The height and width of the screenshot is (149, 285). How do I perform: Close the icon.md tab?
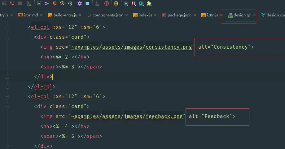pos(41,15)
